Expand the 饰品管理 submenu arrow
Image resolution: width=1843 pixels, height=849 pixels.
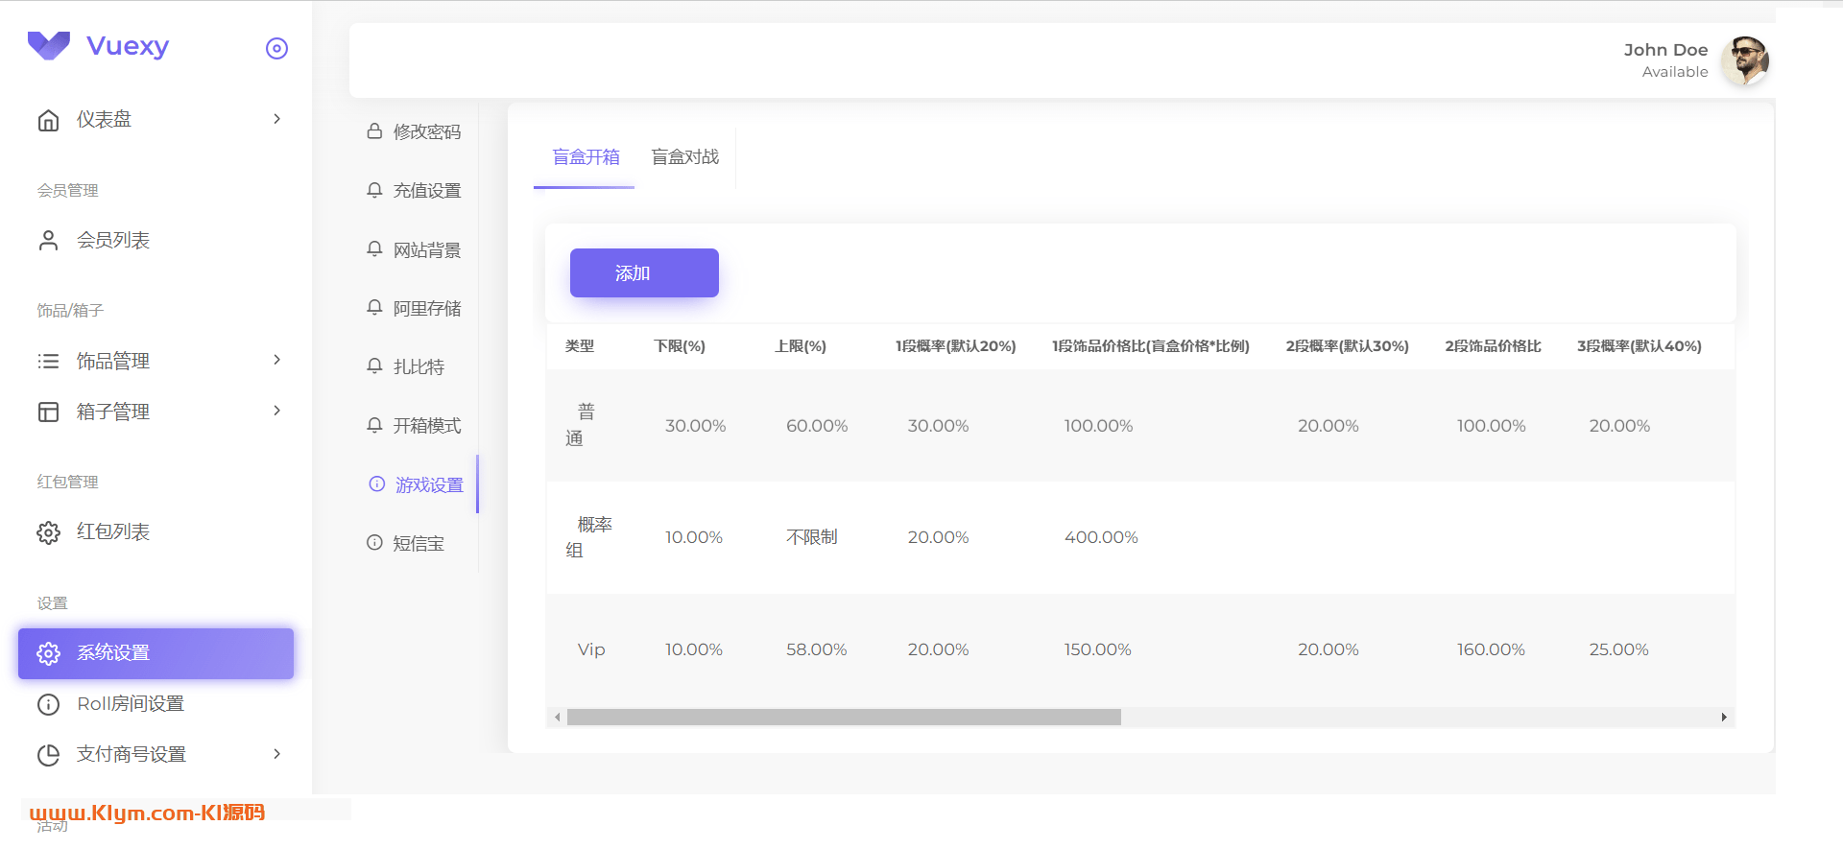click(276, 360)
